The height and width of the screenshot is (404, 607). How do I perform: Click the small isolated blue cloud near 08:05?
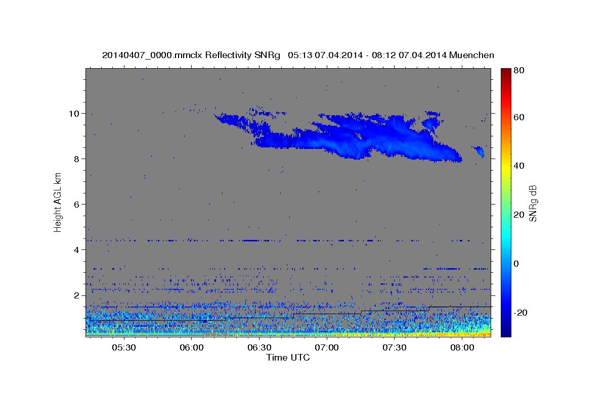479,151
